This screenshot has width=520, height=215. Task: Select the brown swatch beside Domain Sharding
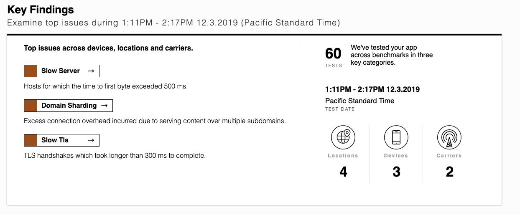31,106
